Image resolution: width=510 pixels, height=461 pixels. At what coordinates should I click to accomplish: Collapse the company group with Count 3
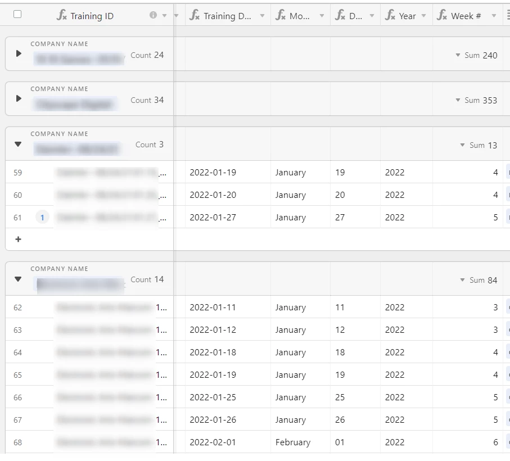[18, 144]
